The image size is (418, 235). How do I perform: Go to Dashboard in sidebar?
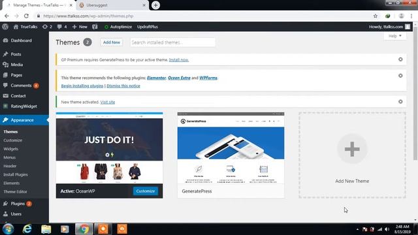tap(21, 40)
